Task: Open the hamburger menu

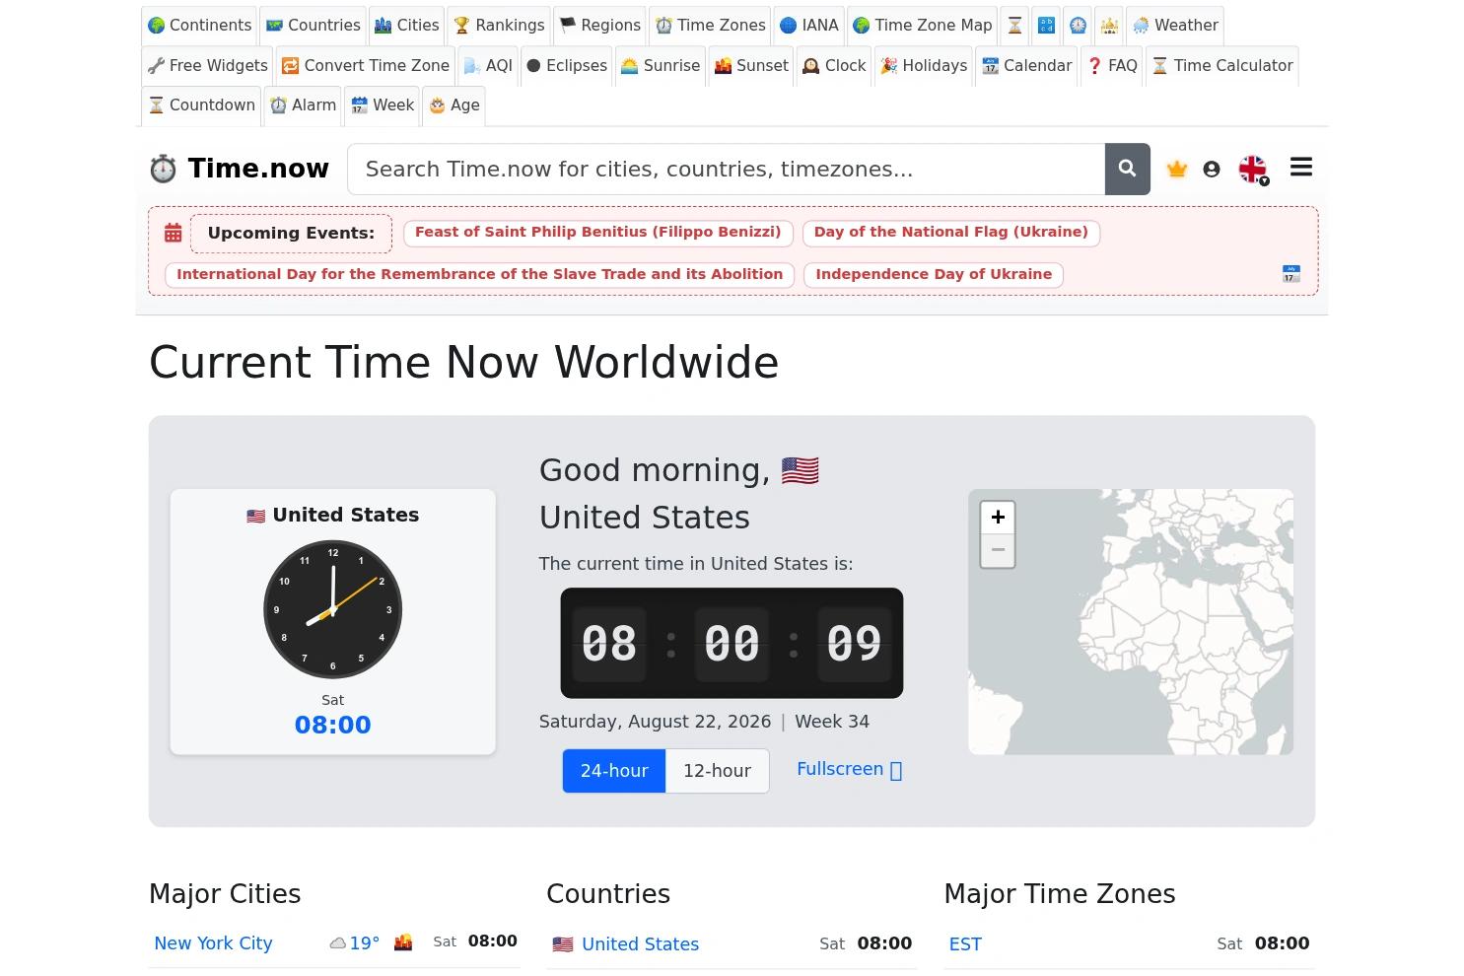Action: (1301, 168)
